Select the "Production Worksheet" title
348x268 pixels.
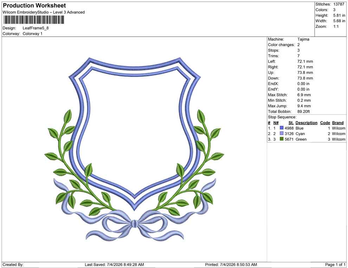34,6
